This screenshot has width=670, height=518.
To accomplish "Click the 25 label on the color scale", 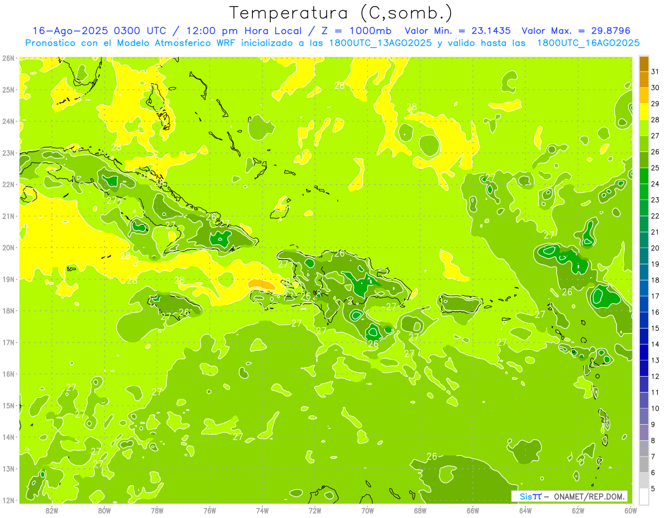I will click(x=655, y=168).
